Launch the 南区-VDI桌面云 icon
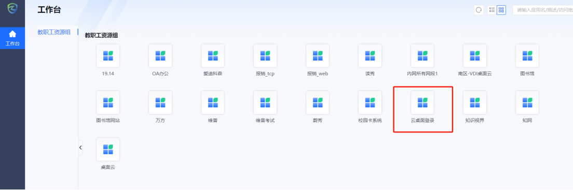This screenshot has height=190, width=573. click(x=475, y=56)
